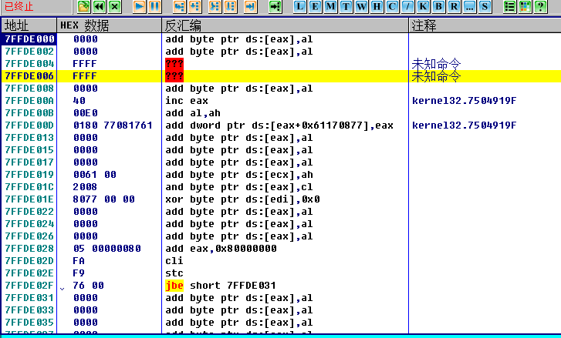Click xor byte ptr ds:[edi],0x0 instruction
The width and height of the screenshot is (561, 338).
[242, 199]
